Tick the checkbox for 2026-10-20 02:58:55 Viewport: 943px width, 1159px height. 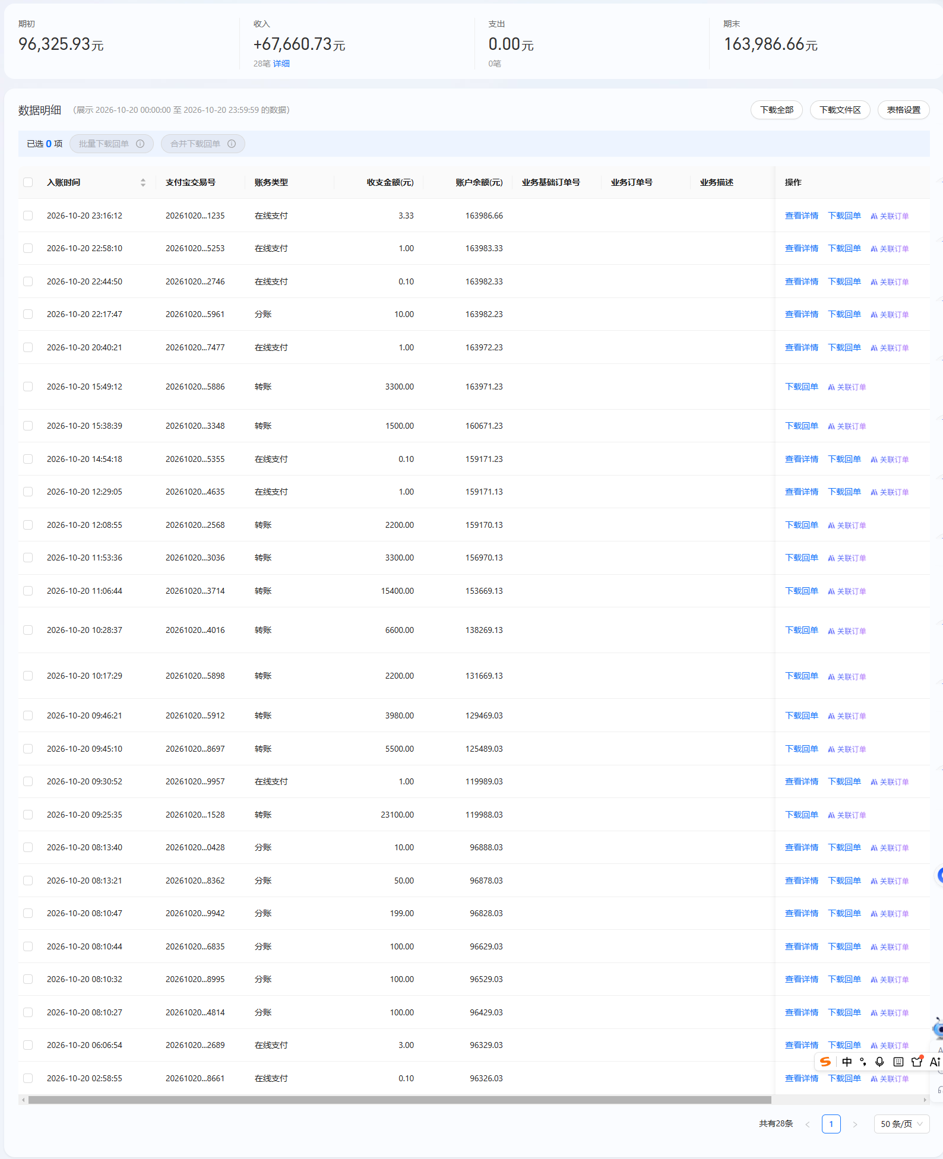point(28,1078)
